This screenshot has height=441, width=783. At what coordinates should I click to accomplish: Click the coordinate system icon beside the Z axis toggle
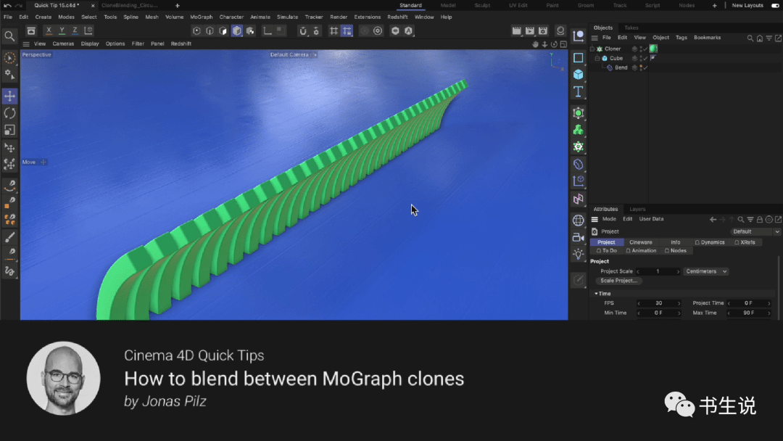point(88,30)
